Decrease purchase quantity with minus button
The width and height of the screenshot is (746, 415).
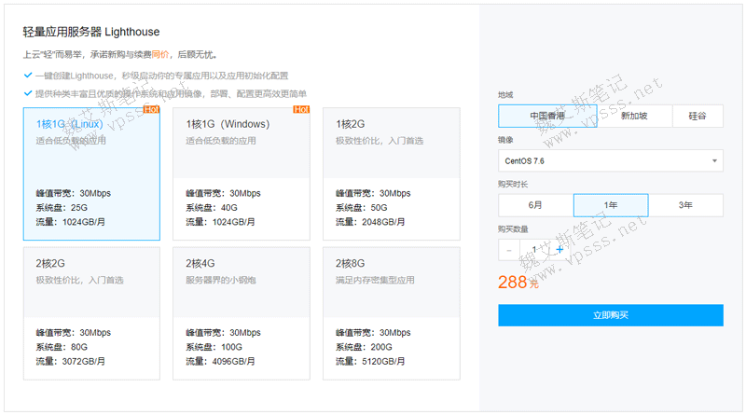click(509, 250)
